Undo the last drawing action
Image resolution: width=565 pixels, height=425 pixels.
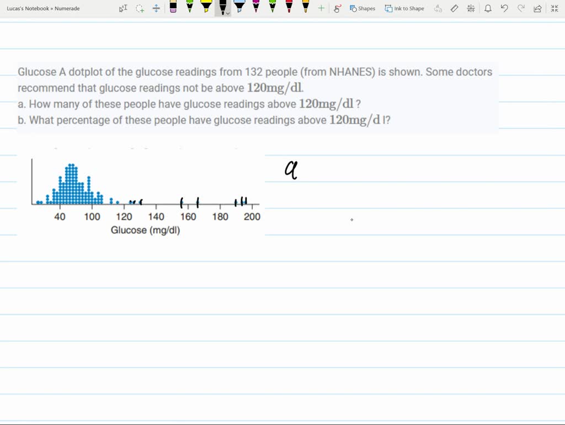(x=505, y=8)
